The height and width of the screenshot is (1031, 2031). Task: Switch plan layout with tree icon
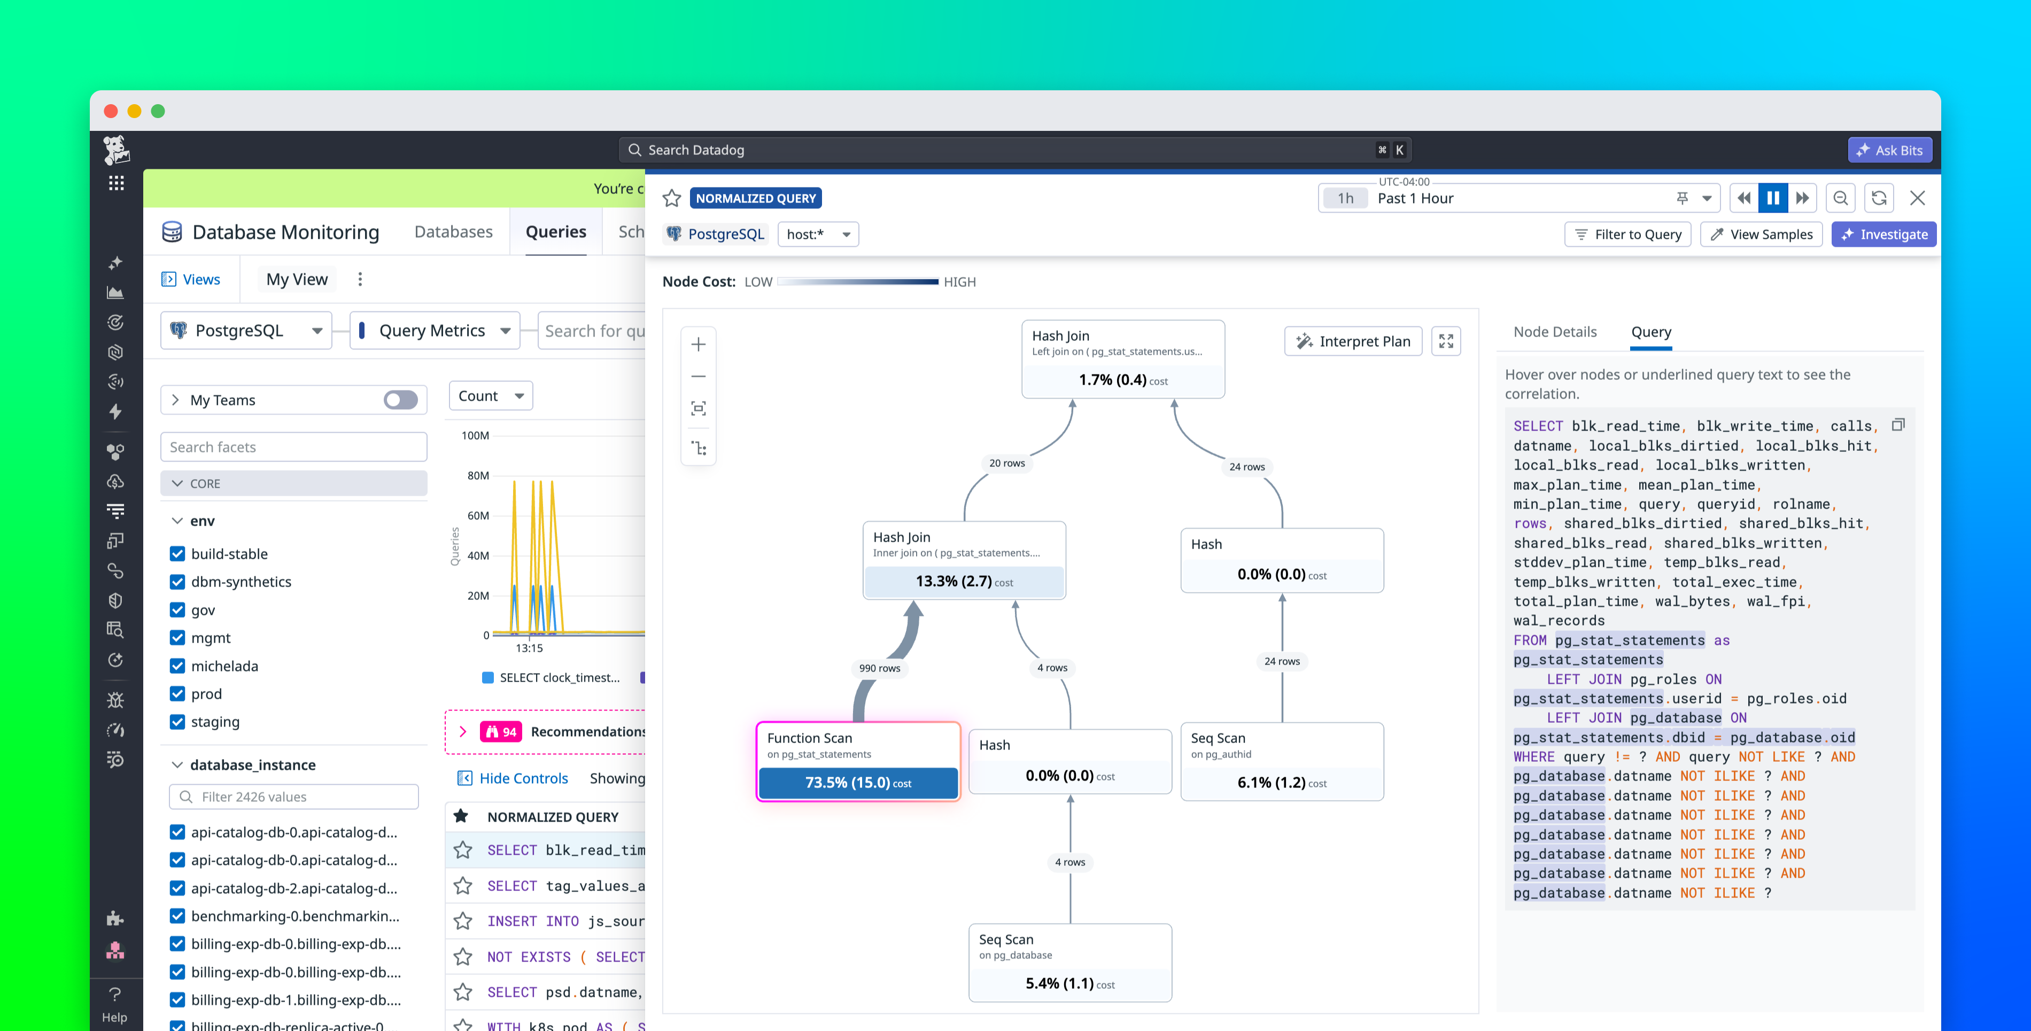(x=699, y=448)
